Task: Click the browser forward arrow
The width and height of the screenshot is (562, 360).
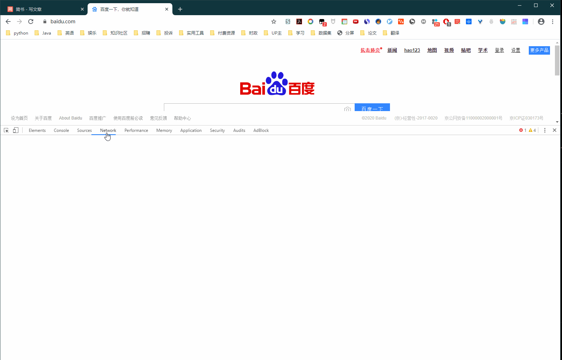Action: (19, 22)
